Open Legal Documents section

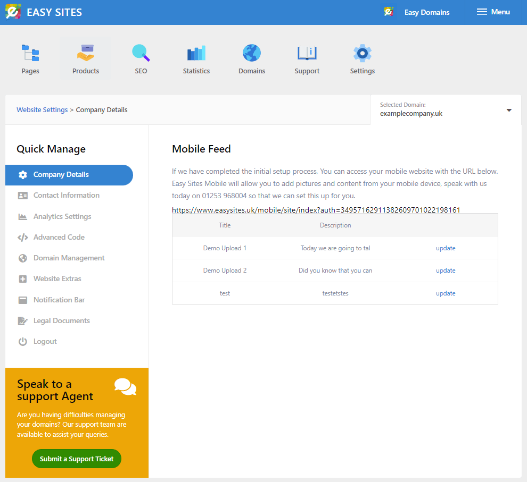coord(62,321)
